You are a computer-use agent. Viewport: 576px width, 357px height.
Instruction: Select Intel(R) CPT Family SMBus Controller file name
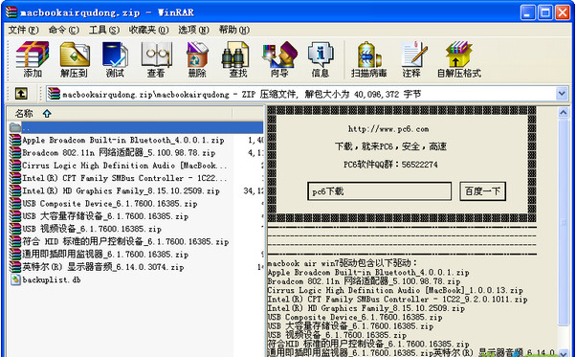pos(124,178)
